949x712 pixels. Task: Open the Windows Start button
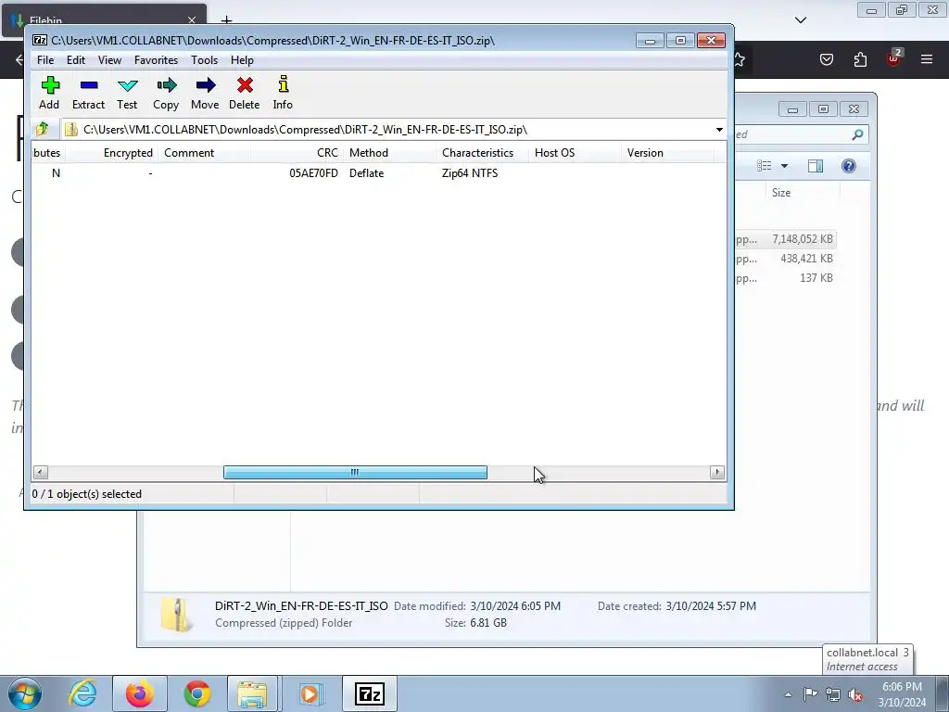click(x=25, y=693)
